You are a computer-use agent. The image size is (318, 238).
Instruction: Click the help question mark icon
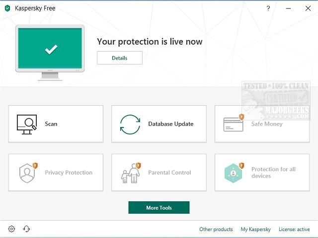point(268,8)
